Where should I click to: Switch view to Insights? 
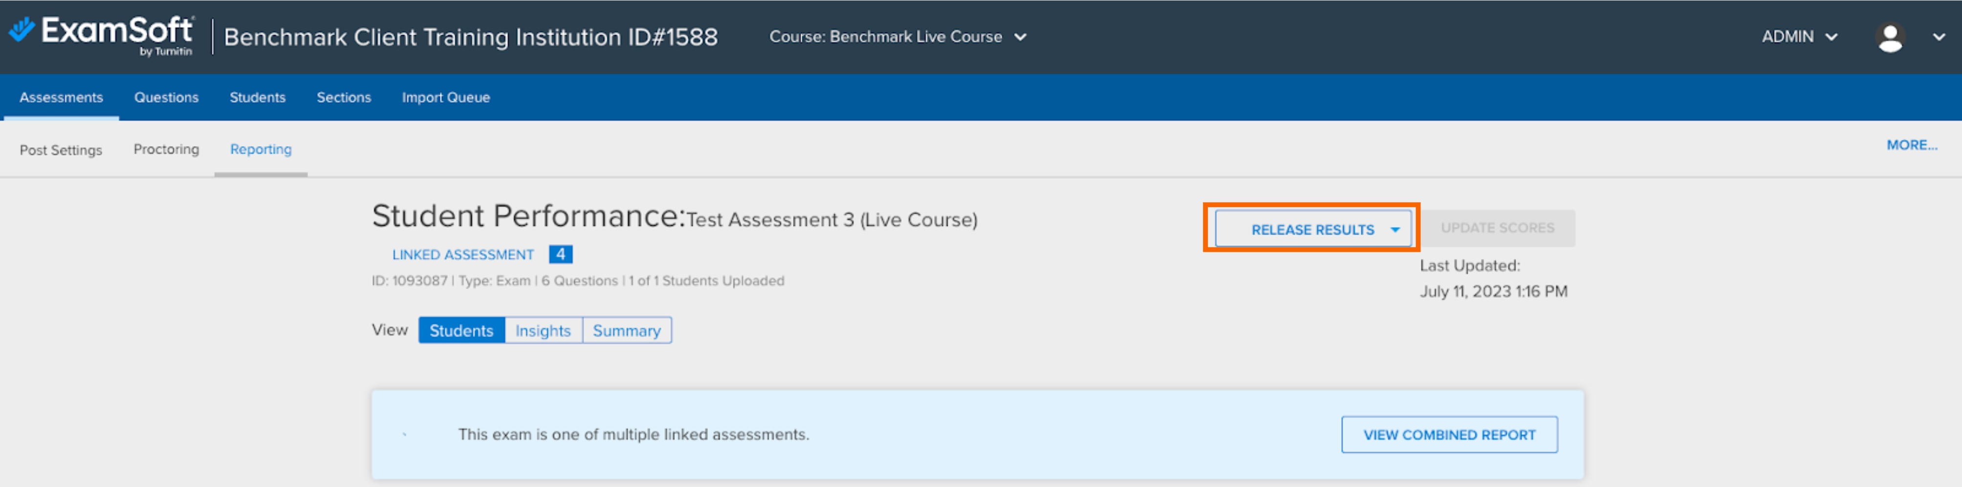click(x=542, y=330)
